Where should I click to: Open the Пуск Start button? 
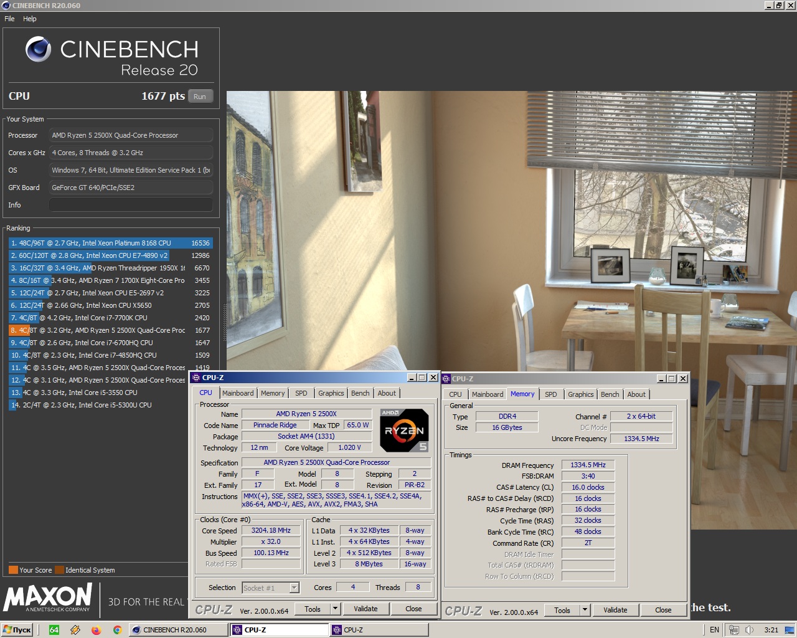point(17,630)
